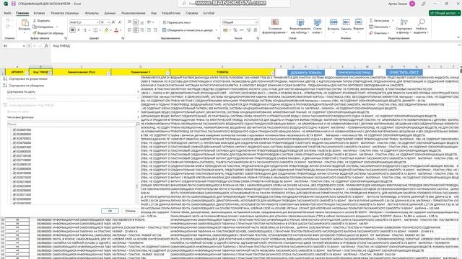Click the green Общий доступ share button
462x259 pixels.
point(445,13)
